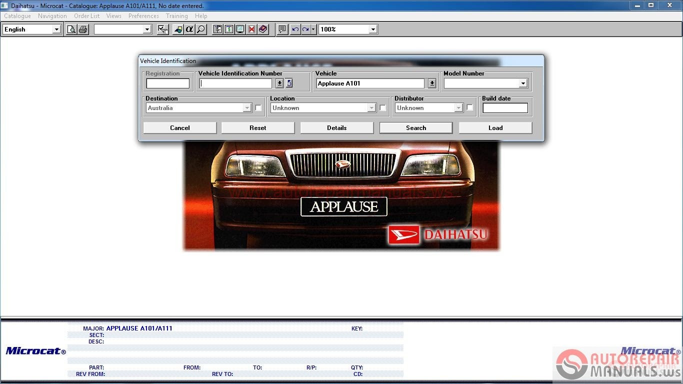Viewport: 683px width, 384px height.
Task: Open the English language dropdown
Action: [x=56, y=29]
